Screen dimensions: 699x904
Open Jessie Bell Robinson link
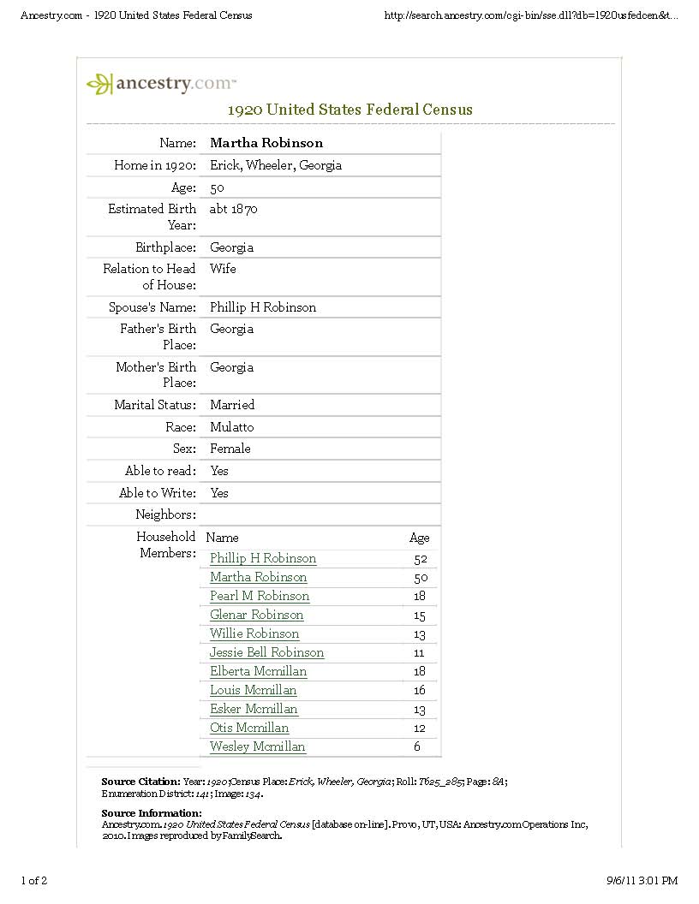point(267,652)
